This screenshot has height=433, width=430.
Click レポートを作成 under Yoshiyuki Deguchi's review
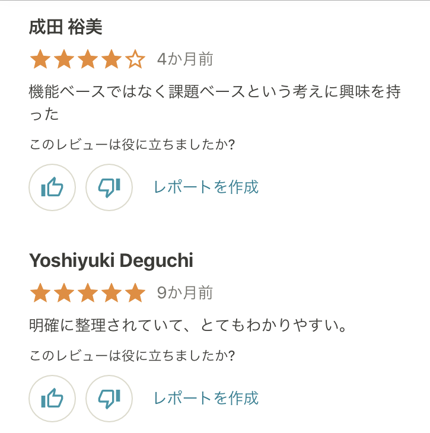tap(206, 398)
